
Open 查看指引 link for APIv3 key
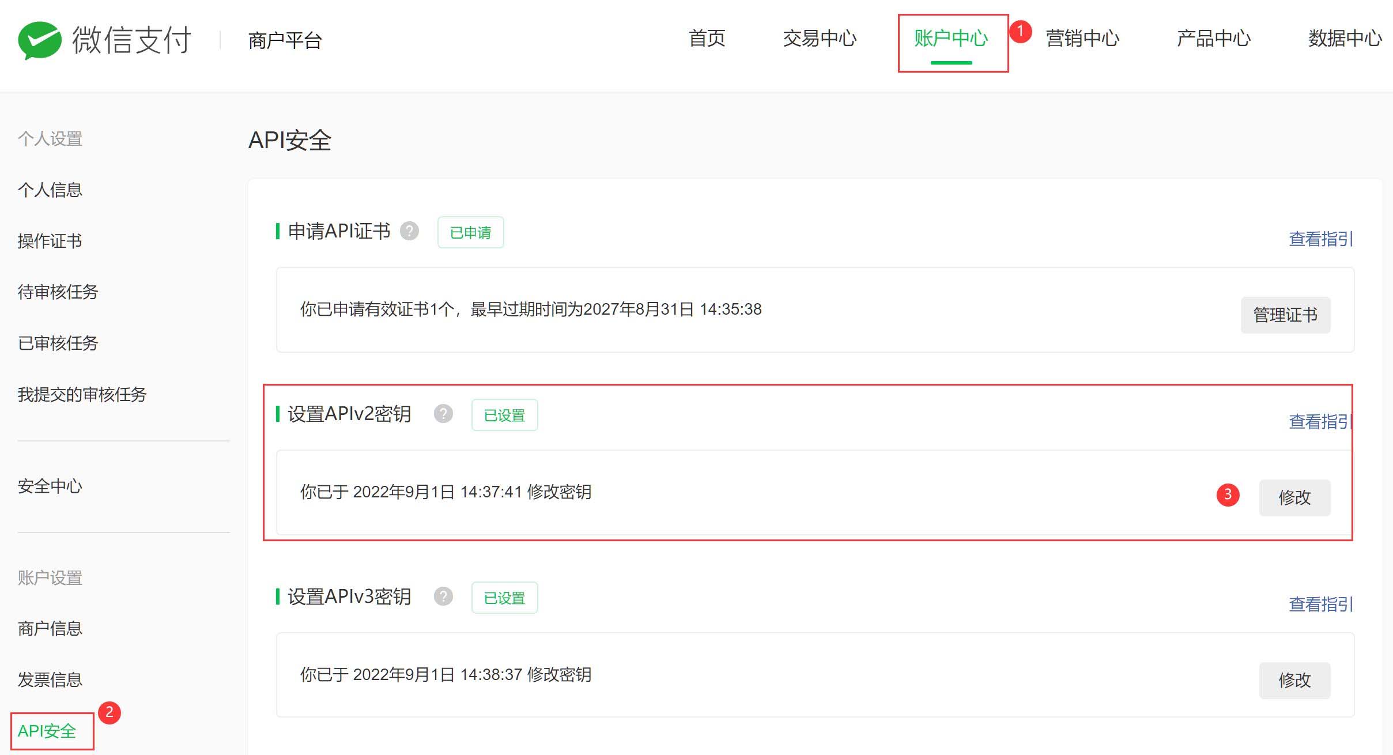click(x=1320, y=604)
